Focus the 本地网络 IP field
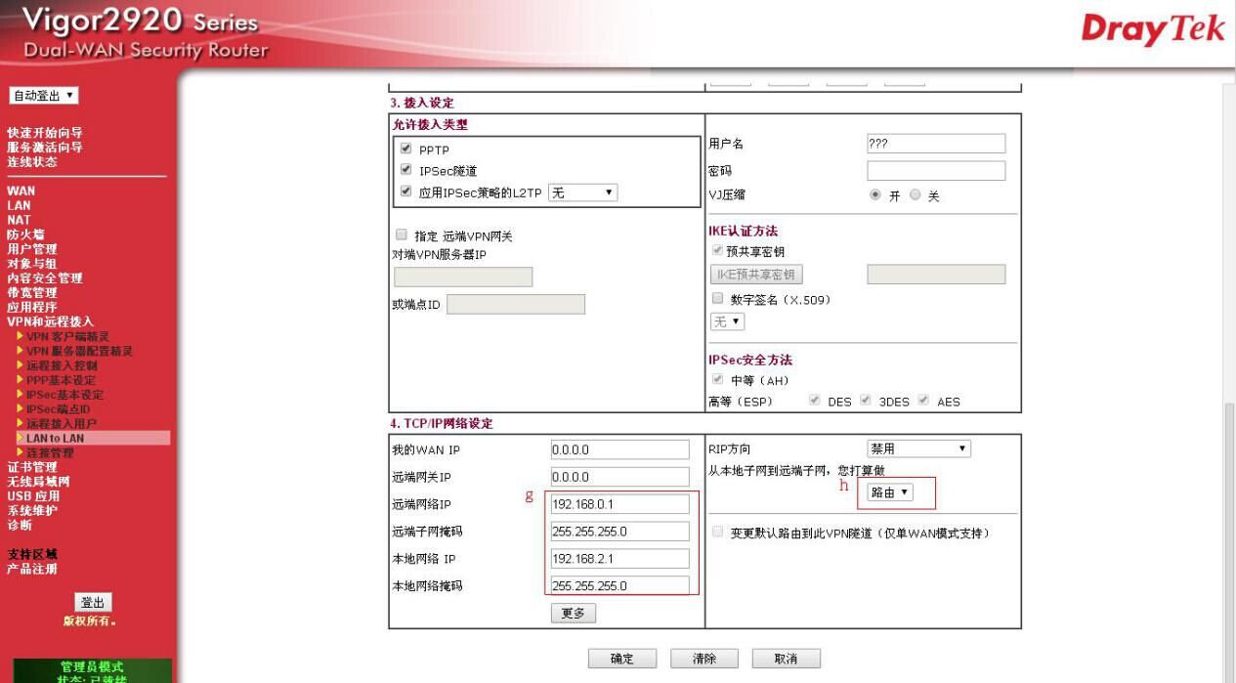This screenshot has width=1236, height=683. [619, 559]
